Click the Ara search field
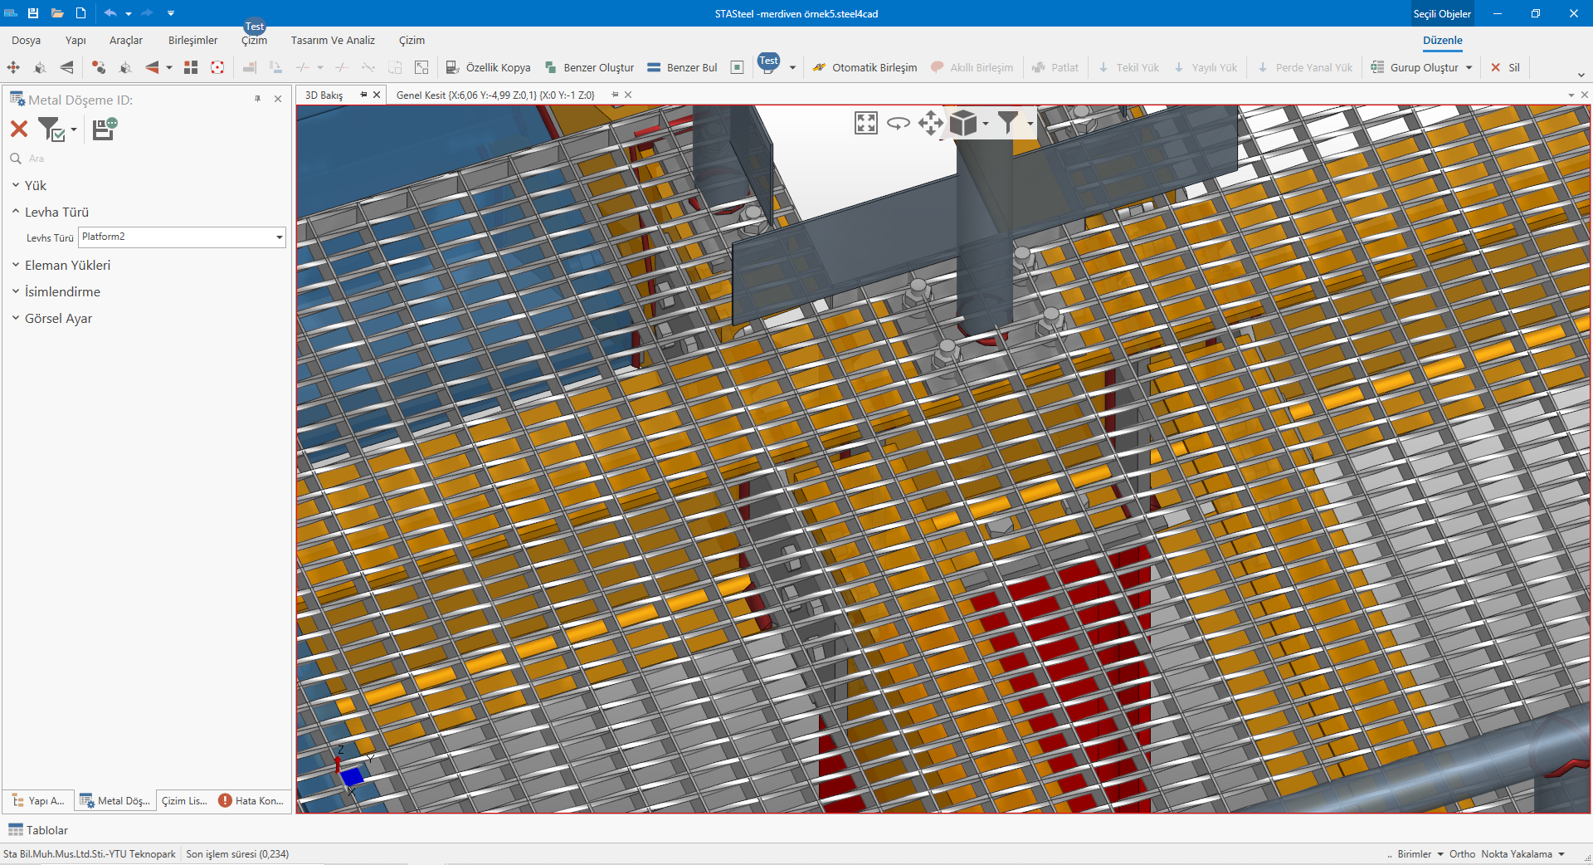The width and height of the screenshot is (1593, 865). coord(149,159)
